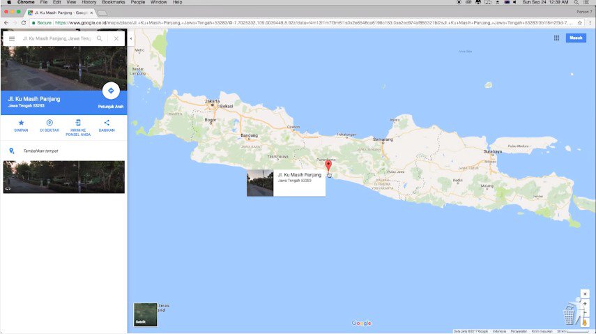Image resolution: width=596 pixels, height=334 pixels.
Task: Reload the page
Action: tap(24, 23)
